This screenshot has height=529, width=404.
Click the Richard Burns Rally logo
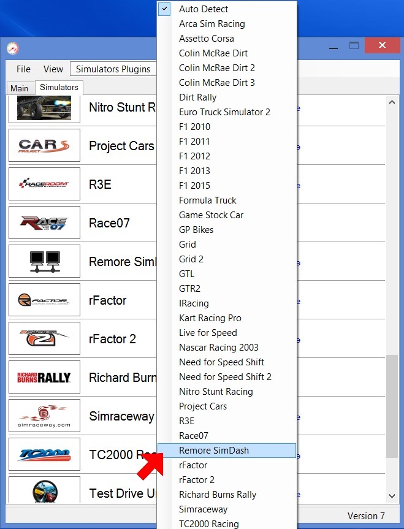click(x=44, y=377)
